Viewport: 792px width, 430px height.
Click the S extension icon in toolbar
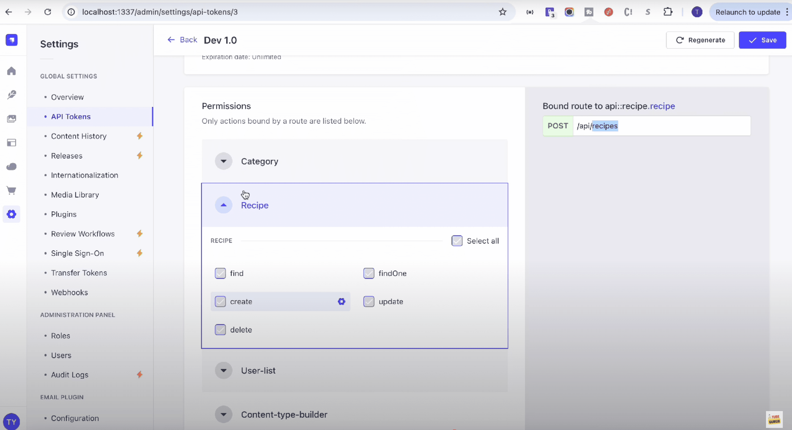coord(648,12)
